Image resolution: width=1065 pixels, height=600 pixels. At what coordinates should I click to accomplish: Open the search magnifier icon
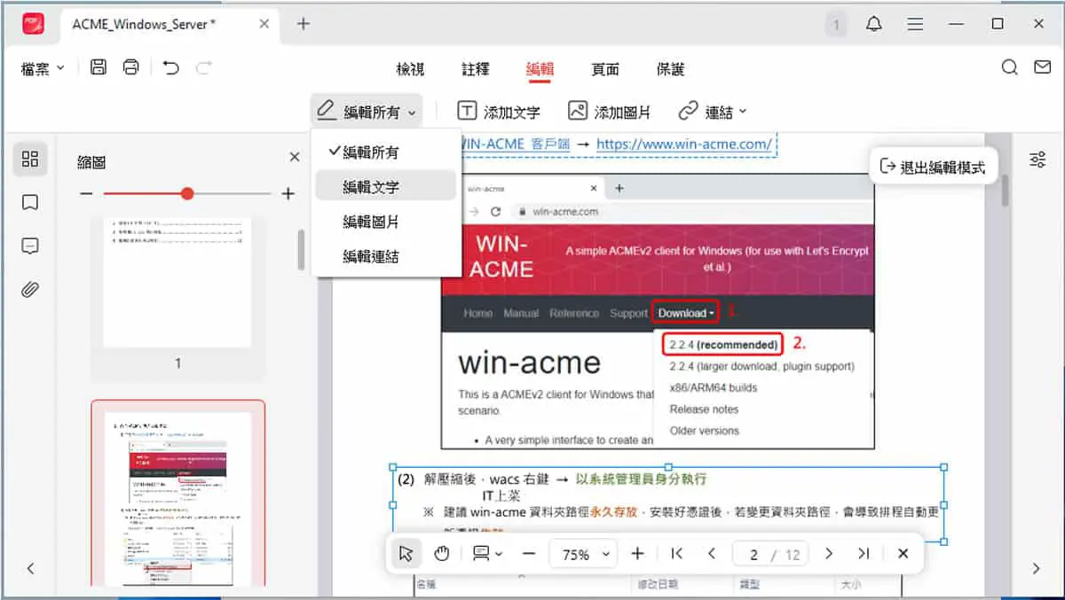(x=1009, y=67)
